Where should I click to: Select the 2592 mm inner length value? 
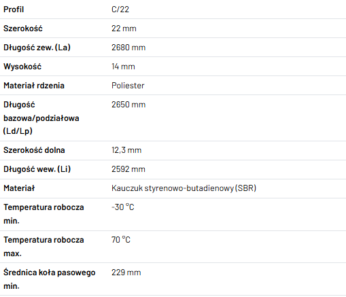point(128,169)
